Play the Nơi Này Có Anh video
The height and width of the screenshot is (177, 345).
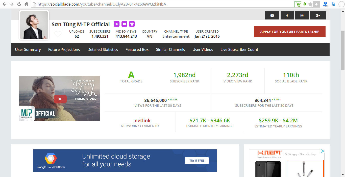pyautogui.click(x=60, y=99)
